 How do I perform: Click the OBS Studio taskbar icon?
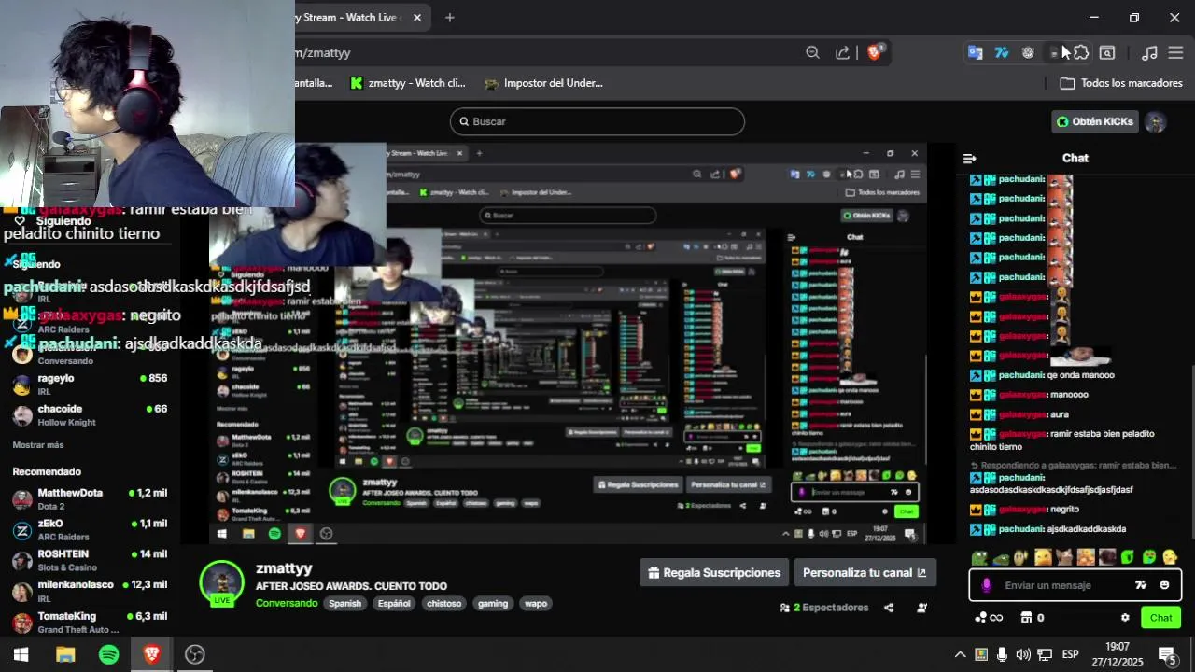coord(194,654)
